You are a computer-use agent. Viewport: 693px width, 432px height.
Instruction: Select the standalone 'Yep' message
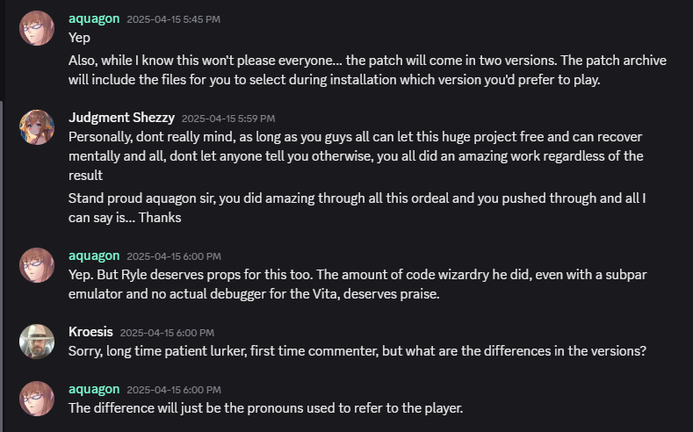tap(80, 38)
